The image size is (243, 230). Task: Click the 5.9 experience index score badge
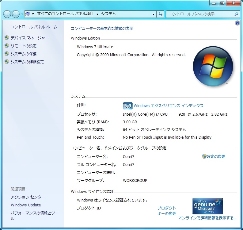tap(128, 106)
